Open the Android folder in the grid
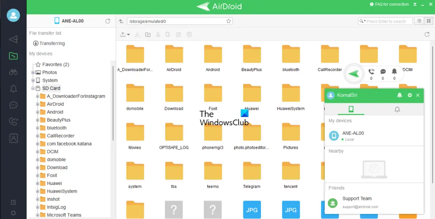Screen dimensions: 435x219 coord(213,58)
